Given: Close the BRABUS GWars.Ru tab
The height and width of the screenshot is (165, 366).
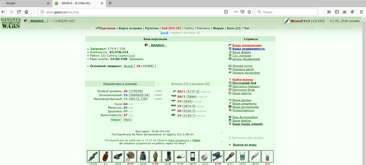Looking at the screenshot, I should point(102,3).
